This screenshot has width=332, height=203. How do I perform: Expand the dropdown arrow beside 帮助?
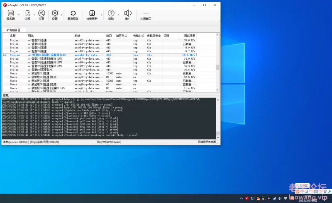point(119,15)
